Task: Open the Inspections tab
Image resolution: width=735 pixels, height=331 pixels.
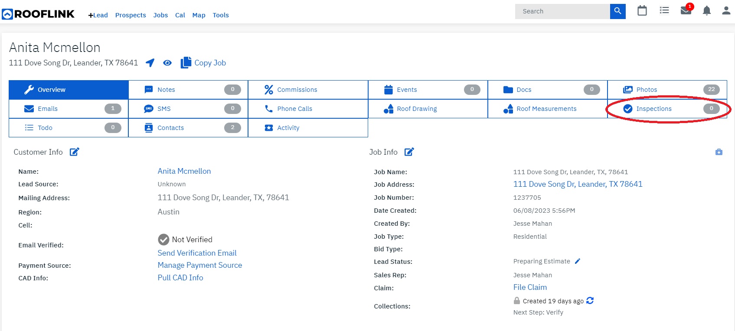Action: click(667, 109)
